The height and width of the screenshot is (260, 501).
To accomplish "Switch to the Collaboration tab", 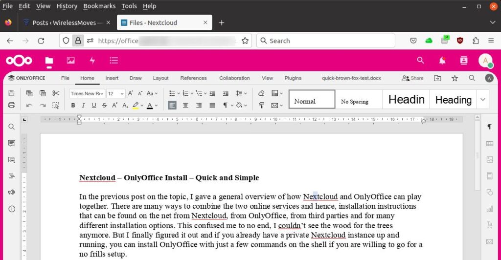I will (x=234, y=78).
